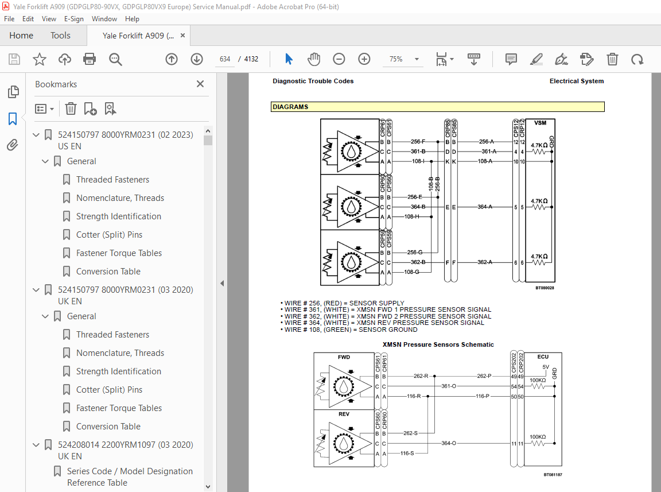Screen dimensions: 661x492
Task: Open the first Nomenclature, Threads bookmark under US EN
Action: point(120,198)
